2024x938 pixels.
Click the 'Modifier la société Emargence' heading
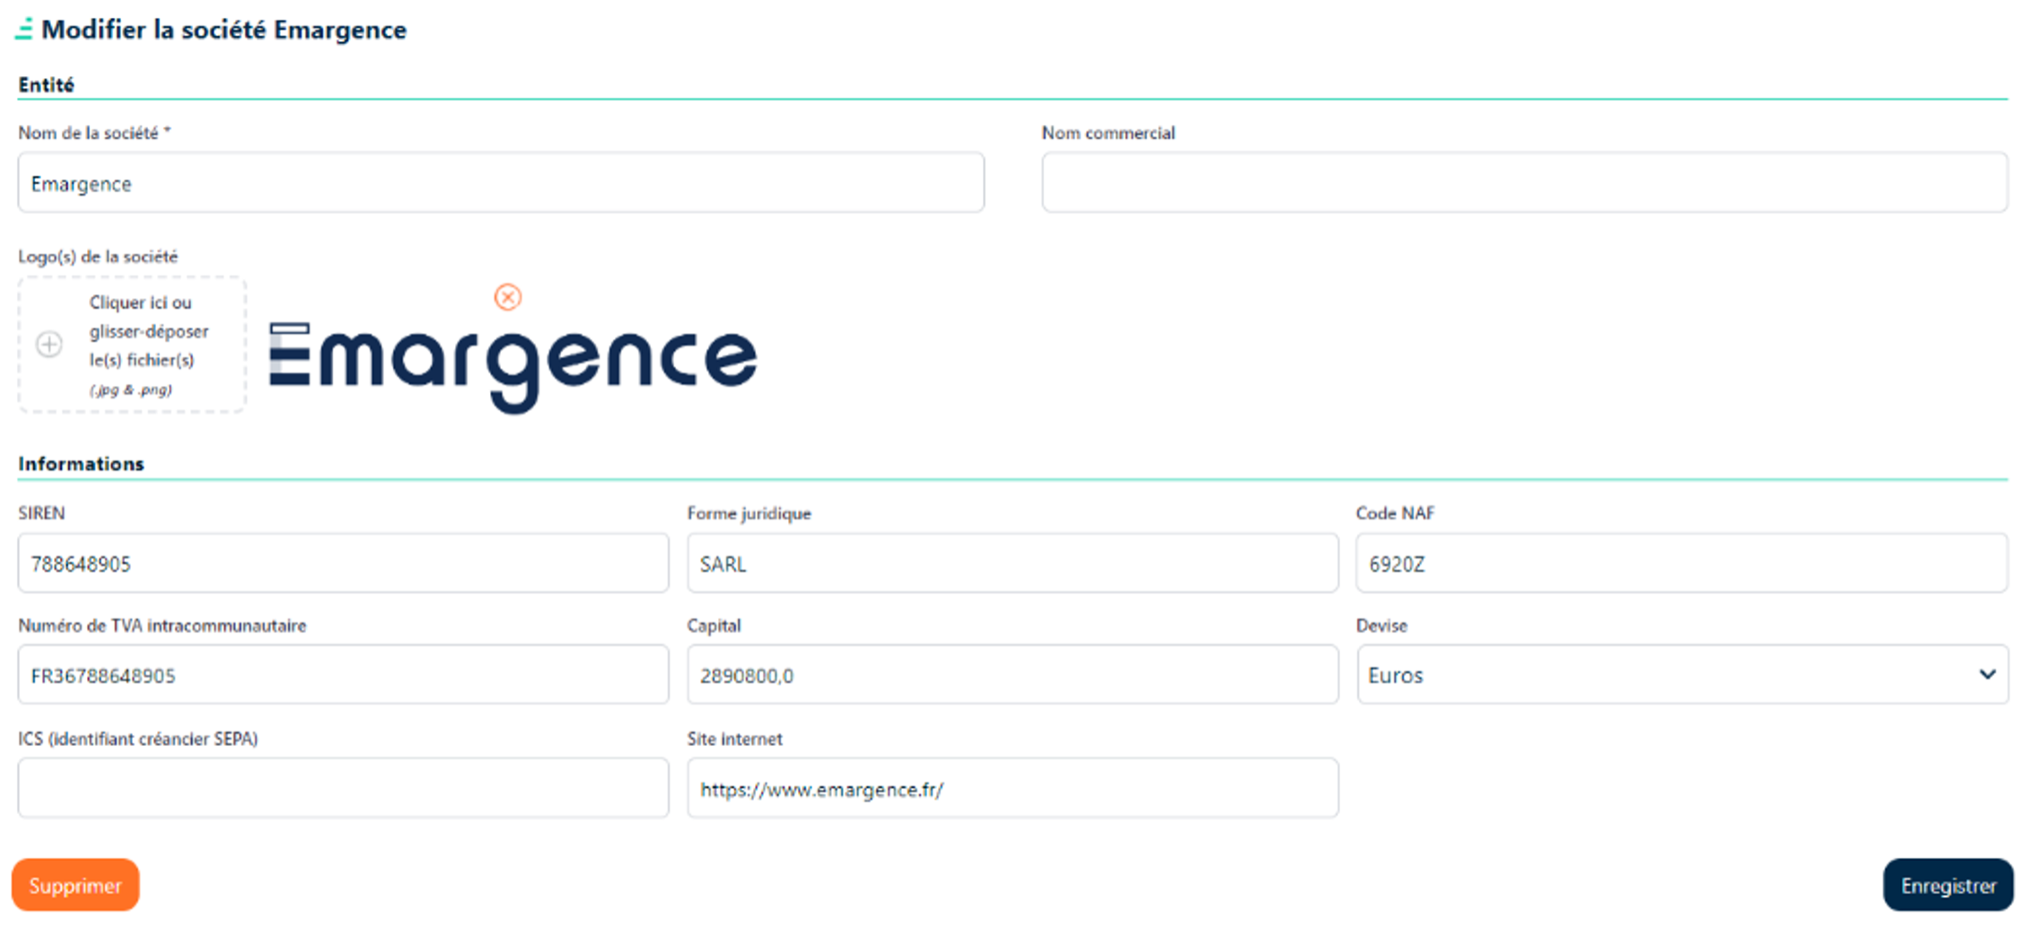[x=223, y=30]
